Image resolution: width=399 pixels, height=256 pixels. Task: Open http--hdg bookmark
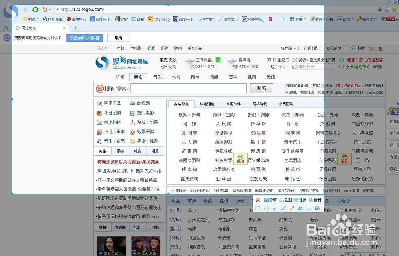[159, 19]
